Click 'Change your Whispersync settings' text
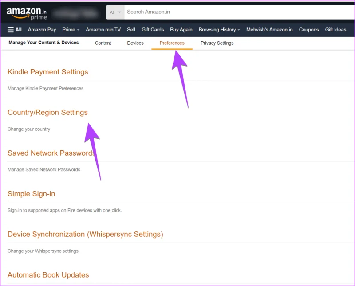This screenshot has height=286, width=355. [x=43, y=251]
